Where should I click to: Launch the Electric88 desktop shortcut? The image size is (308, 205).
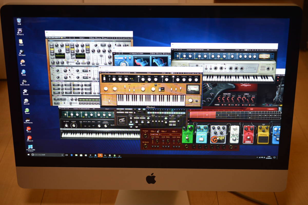coord(25,92)
